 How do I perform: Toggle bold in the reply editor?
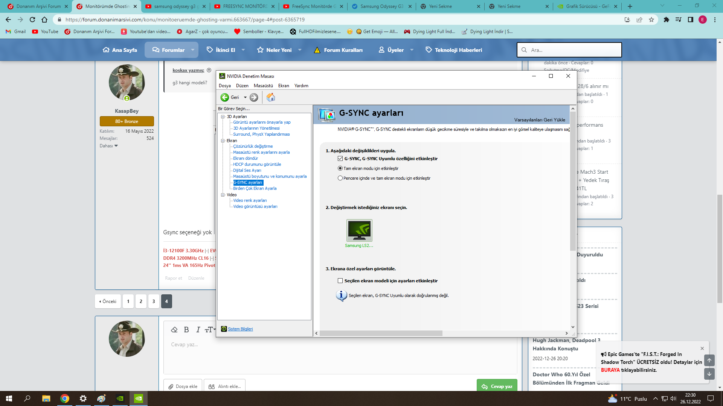[186, 330]
